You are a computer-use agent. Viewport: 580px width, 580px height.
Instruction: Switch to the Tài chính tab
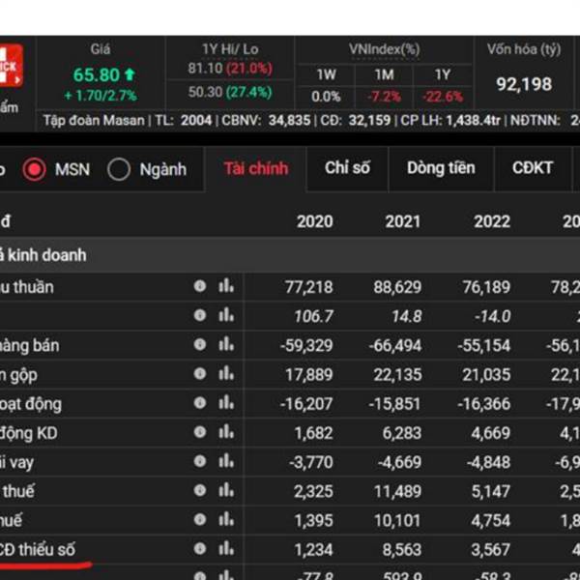click(256, 168)
